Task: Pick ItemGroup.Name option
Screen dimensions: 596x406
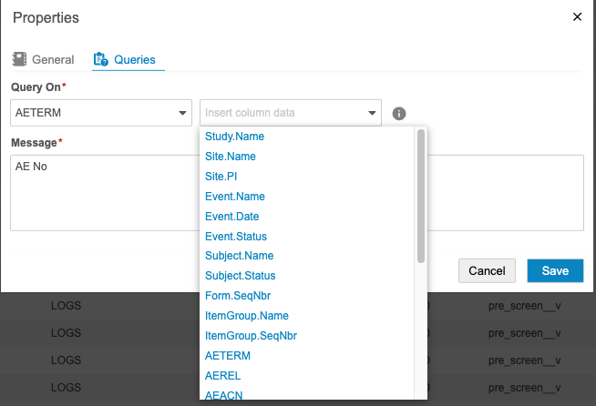Action: click(x=247, y=316)
